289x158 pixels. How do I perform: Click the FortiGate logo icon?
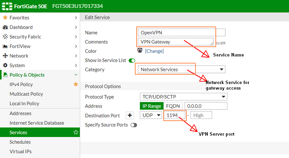7,6
